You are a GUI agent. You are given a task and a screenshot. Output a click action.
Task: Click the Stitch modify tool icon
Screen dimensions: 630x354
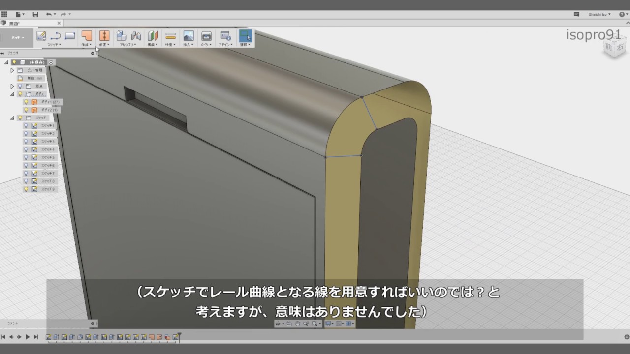pos(104,36)
